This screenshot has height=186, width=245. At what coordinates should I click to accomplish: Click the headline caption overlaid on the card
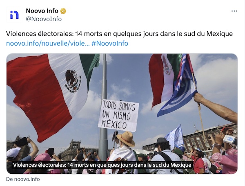[102, 165]
